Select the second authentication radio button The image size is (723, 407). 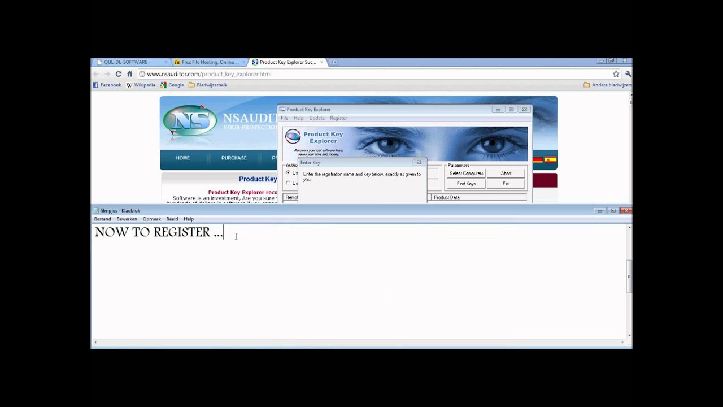[288, 183]
